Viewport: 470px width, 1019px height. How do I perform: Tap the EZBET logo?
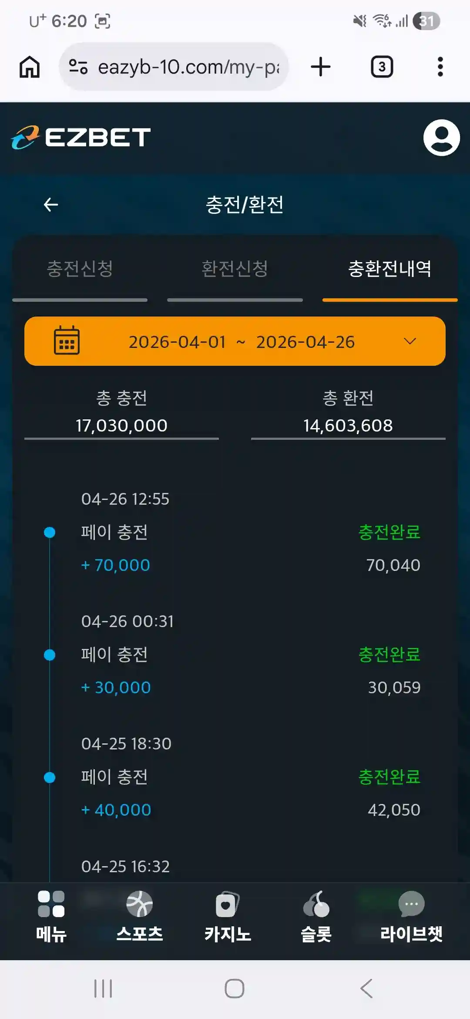tap(81, 138)
